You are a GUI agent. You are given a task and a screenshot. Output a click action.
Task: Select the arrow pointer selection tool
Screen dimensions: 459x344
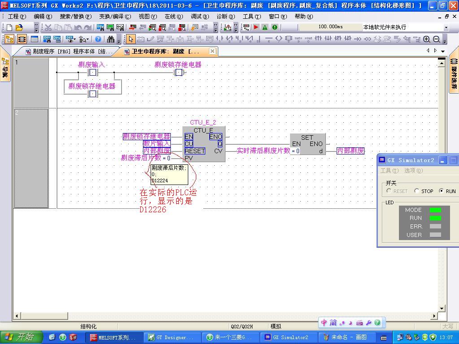[x=130, y=39]
